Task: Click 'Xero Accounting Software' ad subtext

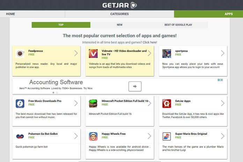Action: coord(56,88)
